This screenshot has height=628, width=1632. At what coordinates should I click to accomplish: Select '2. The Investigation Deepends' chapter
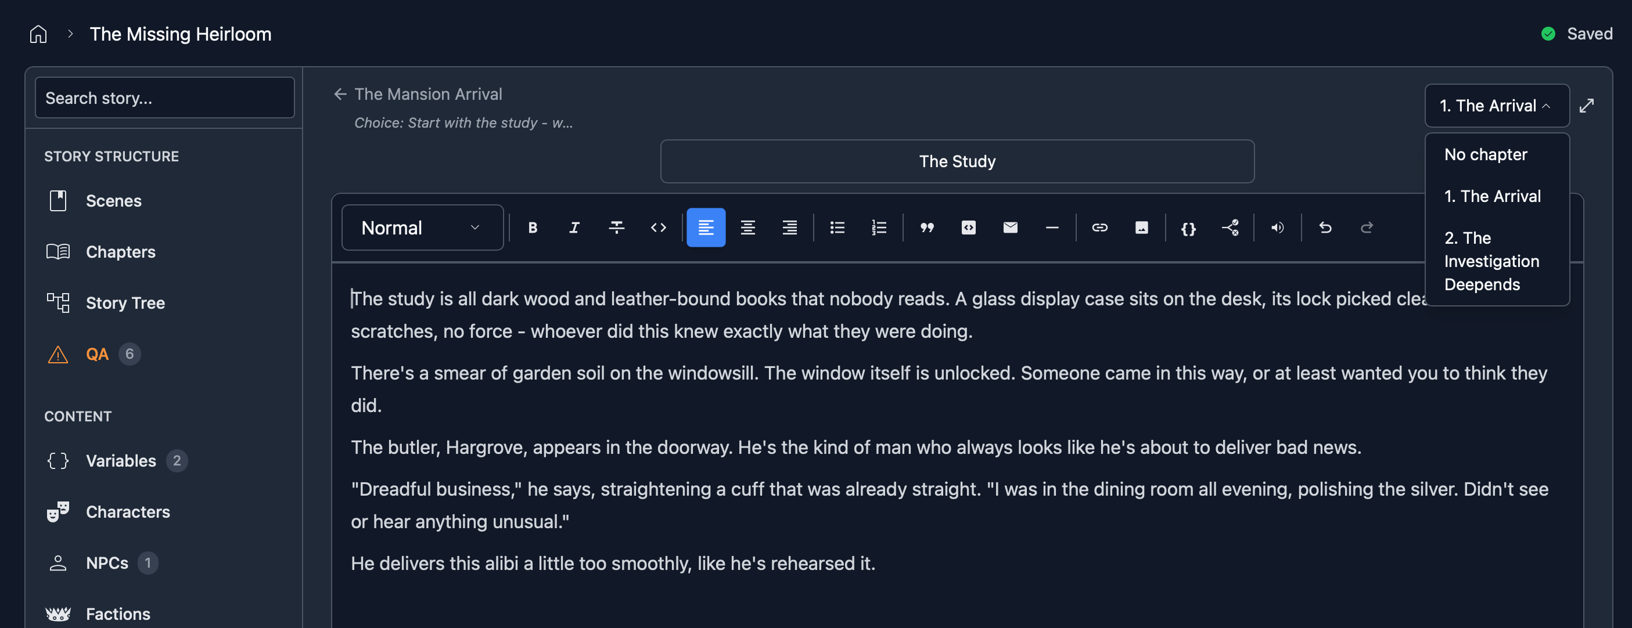[1491, 261]
